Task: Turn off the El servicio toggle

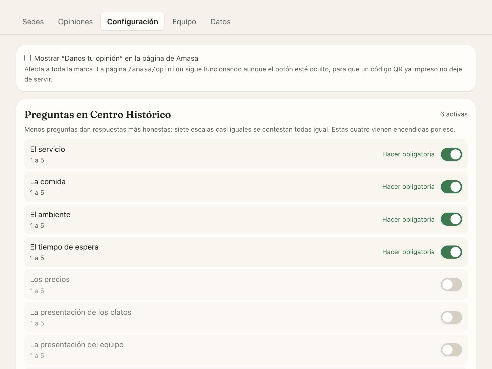Action: tap(451, 154)
